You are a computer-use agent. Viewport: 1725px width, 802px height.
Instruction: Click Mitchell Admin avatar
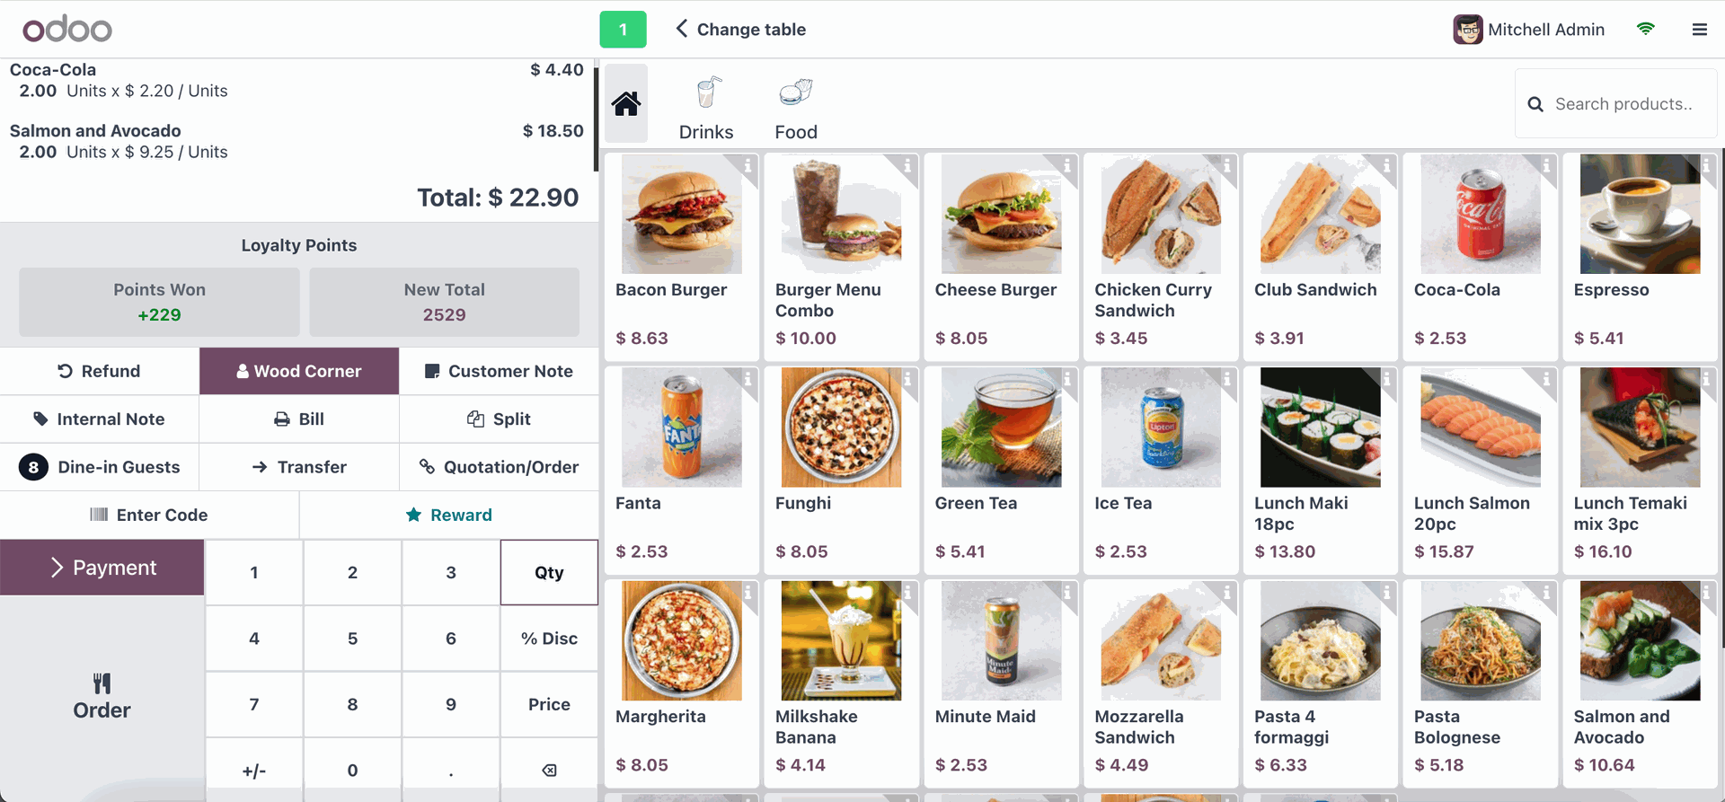click(1467, 30)
